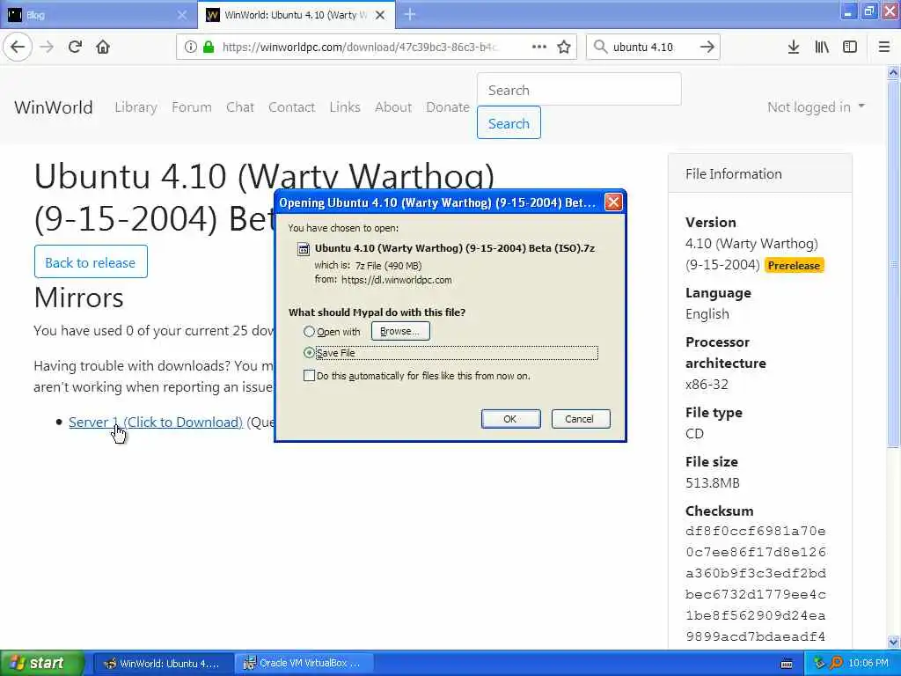Click the Mirrors heading
901x676 pixels.
click(78, 298)
